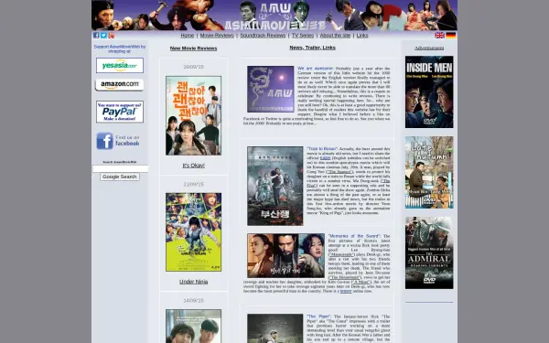This screenshot has height=343, width=549.
Task: Click the Under Ninja movie poster
Action: [194, 232]
